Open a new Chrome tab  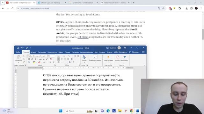pos(134,3)
